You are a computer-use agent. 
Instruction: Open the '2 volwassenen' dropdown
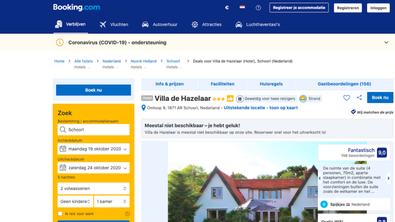click(93, 189)
